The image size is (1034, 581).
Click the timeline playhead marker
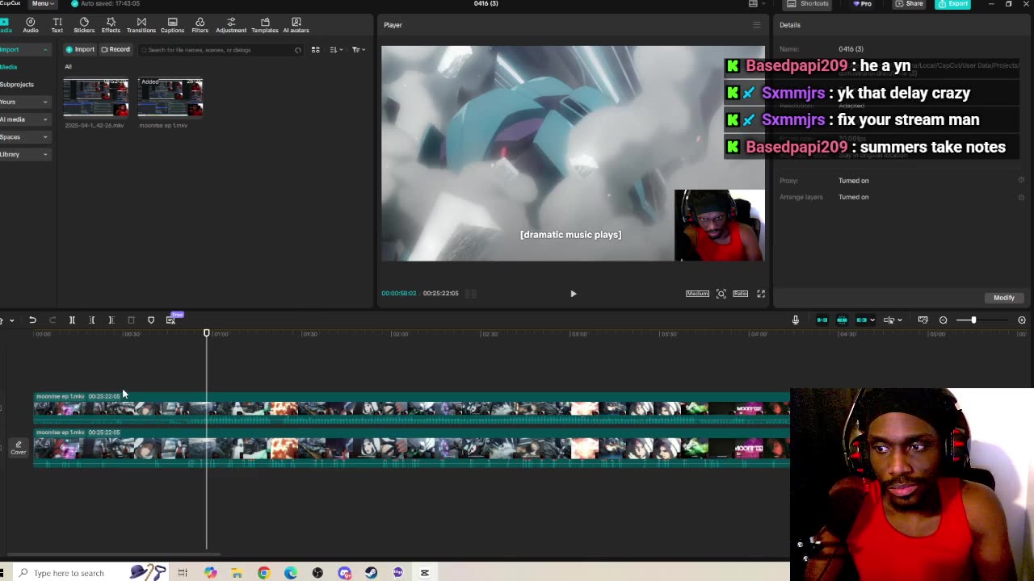click(x=206, y=333)
